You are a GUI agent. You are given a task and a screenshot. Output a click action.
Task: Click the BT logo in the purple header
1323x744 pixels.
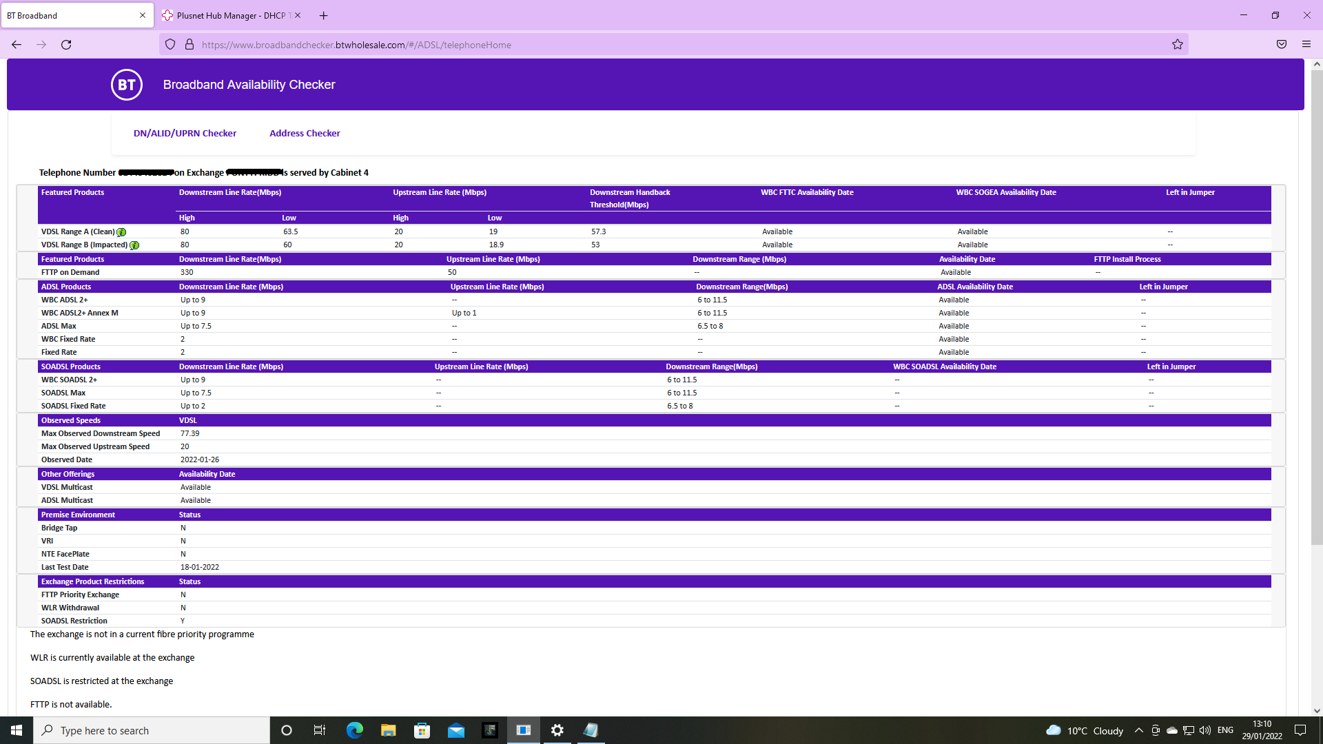pyautogui.click(x=126, y=84)
